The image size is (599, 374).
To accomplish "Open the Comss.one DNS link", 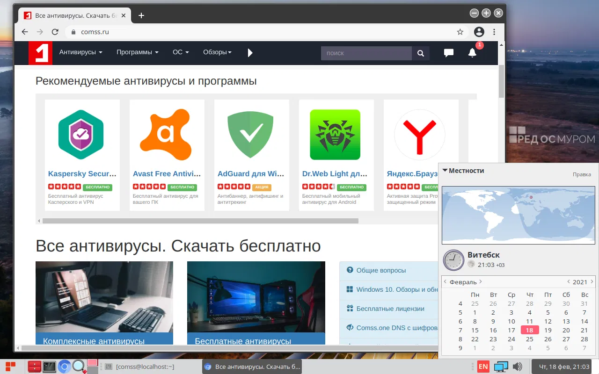I will [x=397, y=328].
